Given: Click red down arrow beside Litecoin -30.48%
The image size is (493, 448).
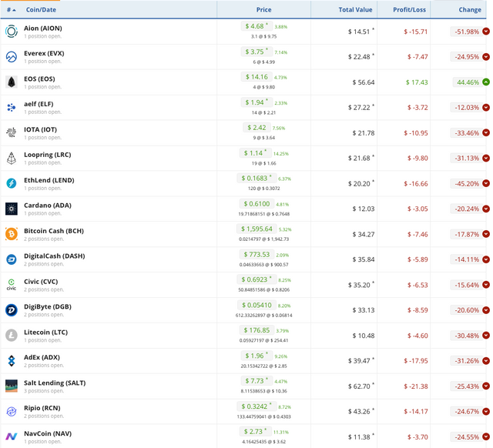Looking at the screenshot, I should [x=486, y=335].
